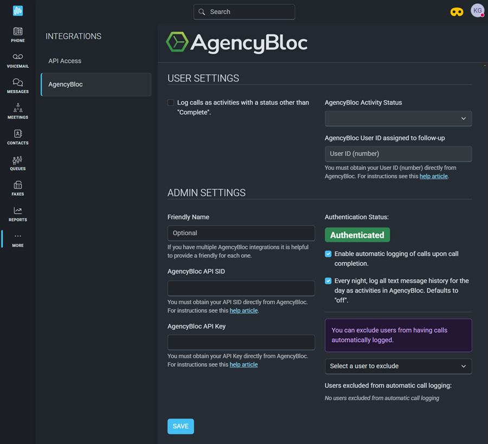This screenshot has width=488, height=444.
Task: Click into the Search field
Action: tap(245, 12)
